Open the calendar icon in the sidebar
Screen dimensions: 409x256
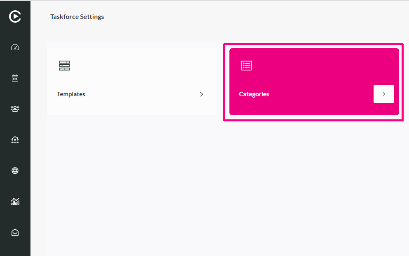[x=15, y=78]
